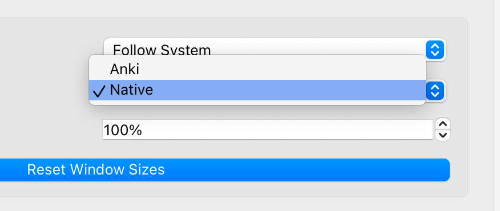500x211 pixels.
Task: Click blue chevron arrows beside Native popup
Action: pyautogui.click(x=435, y=91)
